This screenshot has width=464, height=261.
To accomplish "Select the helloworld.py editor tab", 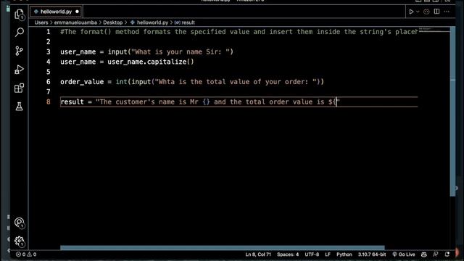I will coord(56,12).
